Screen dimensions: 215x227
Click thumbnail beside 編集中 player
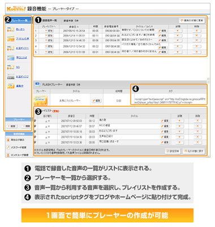coord(11,86)
